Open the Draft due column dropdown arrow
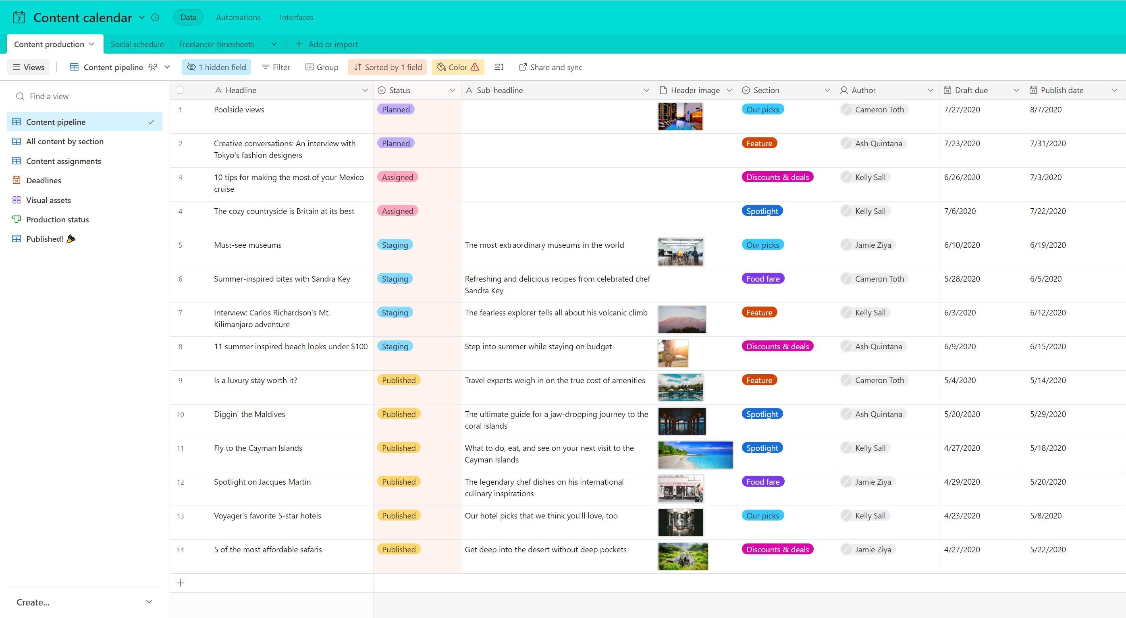The image size is (1126, 618). click(x=1016, y=90)
